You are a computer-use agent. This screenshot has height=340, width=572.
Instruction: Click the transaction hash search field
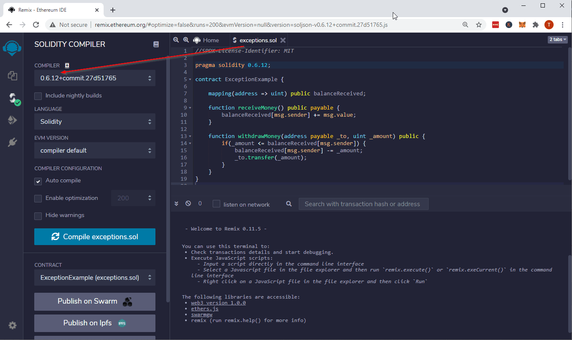364,204
